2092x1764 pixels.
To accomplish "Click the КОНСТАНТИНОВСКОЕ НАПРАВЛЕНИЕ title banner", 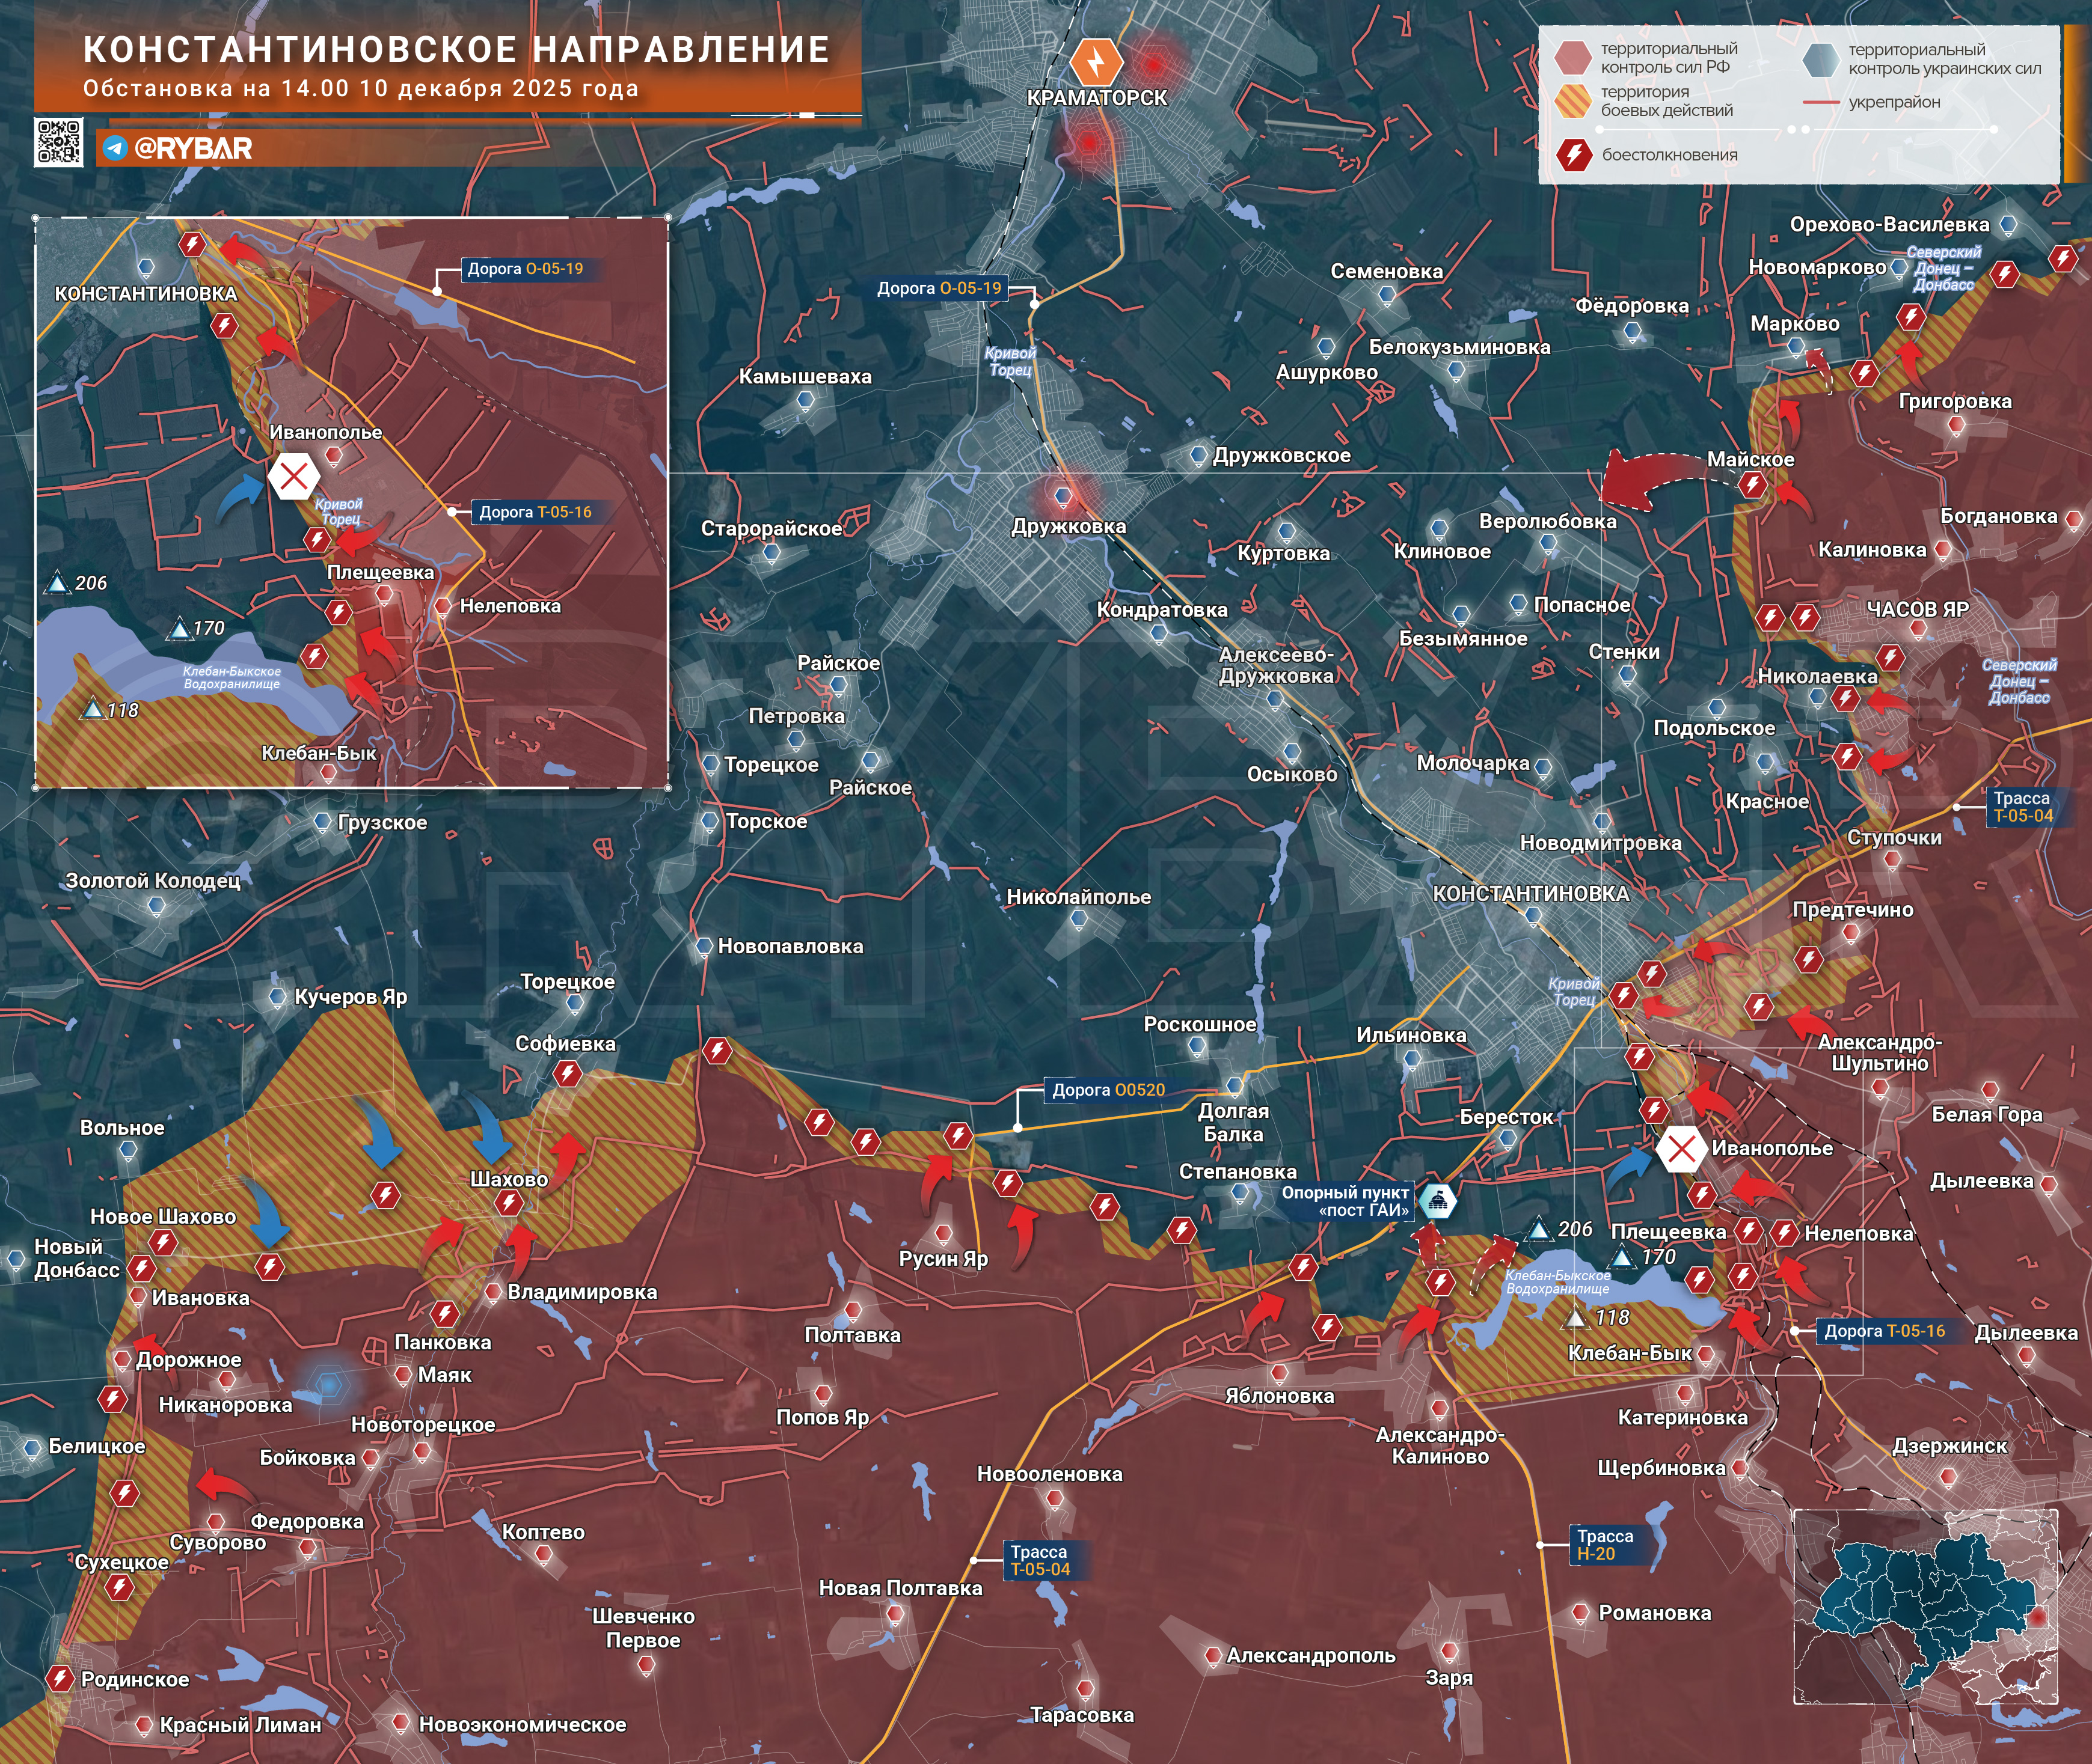I will tap(456, 50).
